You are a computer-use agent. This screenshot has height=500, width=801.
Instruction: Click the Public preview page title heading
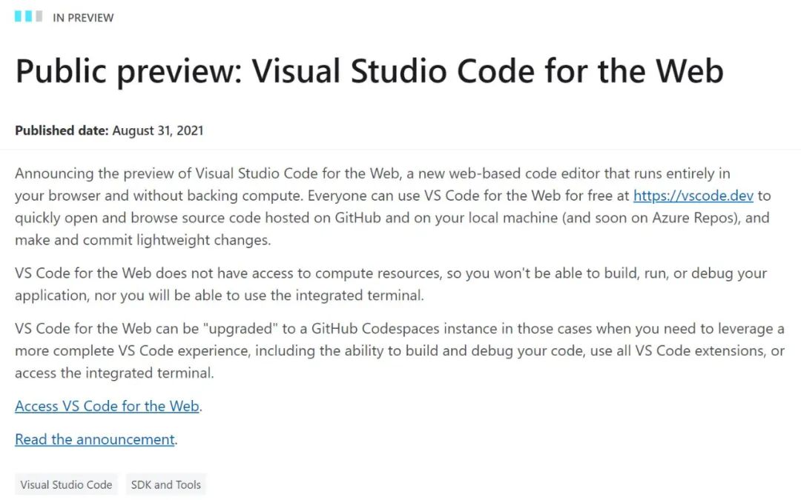point(369,72)
